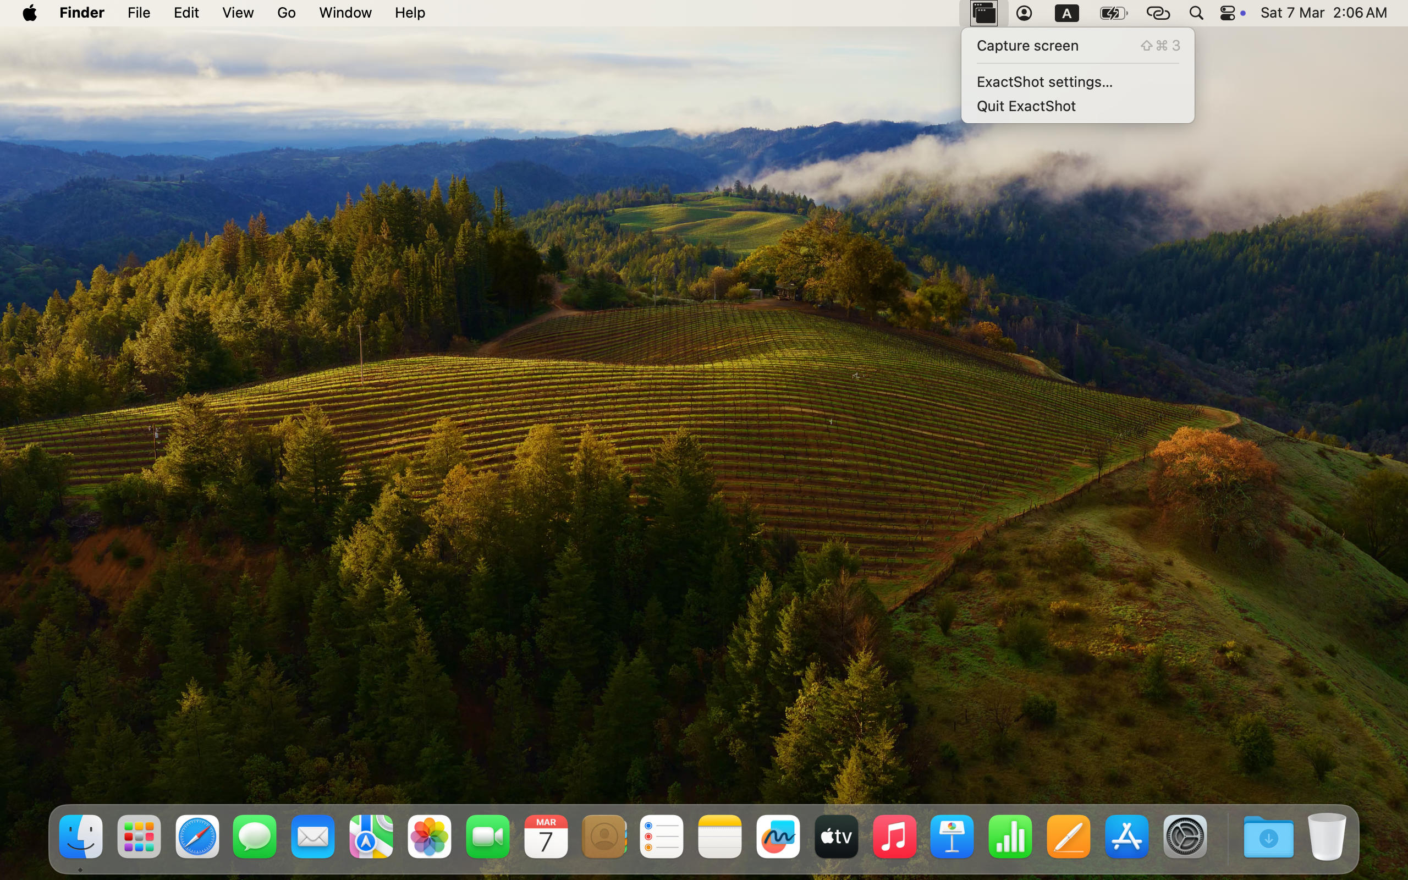
Task: Click the user account menu bar icon
Action: point(1024,13)
